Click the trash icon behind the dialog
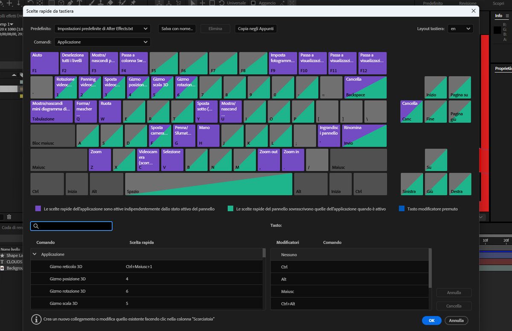Screen dimensions: 512x331 click(9, 217)
